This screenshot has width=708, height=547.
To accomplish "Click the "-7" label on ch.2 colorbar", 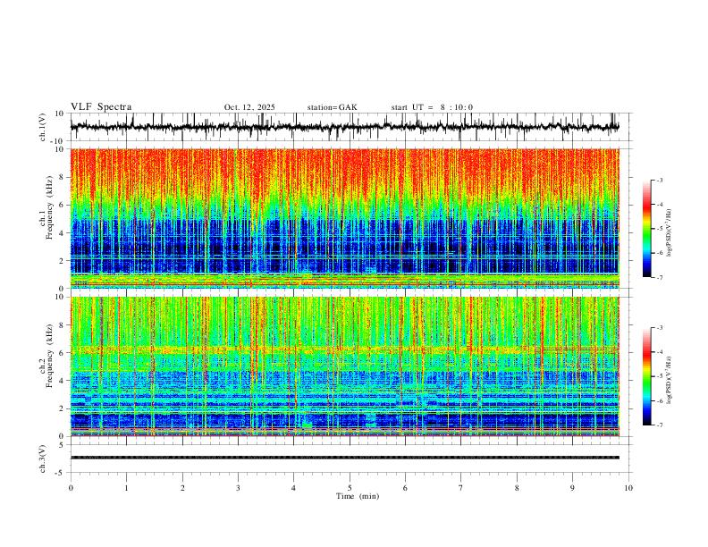I will coord(659,425).
